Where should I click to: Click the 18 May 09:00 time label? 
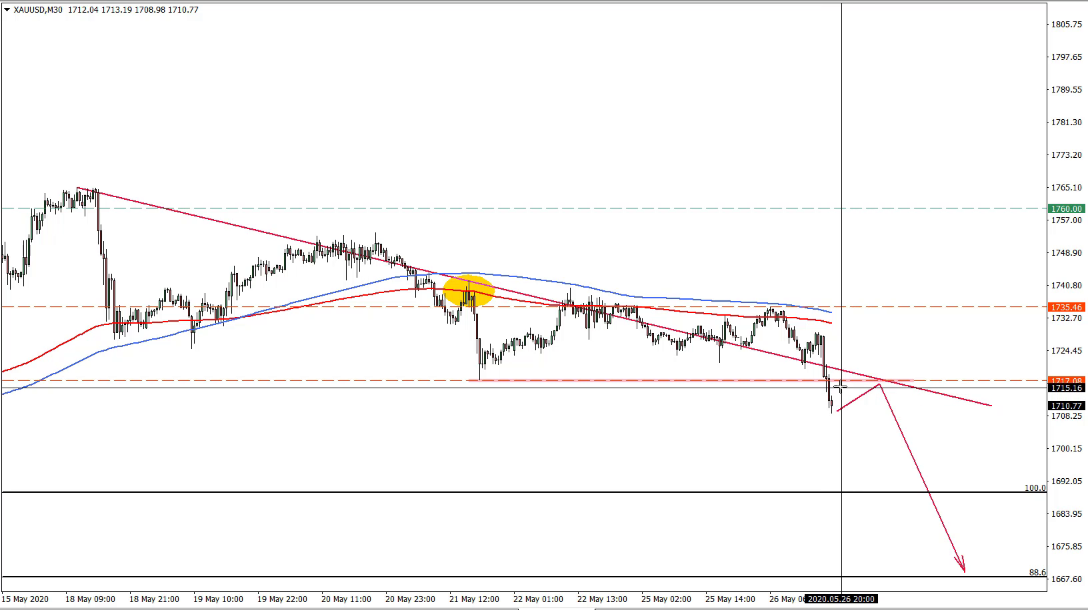tap(90, 599)
